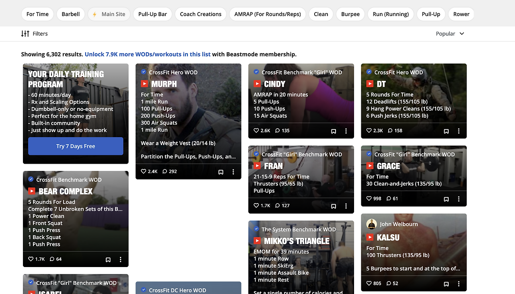Viewport: 515px width, 294px height.
Task: Open Fran card three-dot menu
Action: [x=346, y=206]
